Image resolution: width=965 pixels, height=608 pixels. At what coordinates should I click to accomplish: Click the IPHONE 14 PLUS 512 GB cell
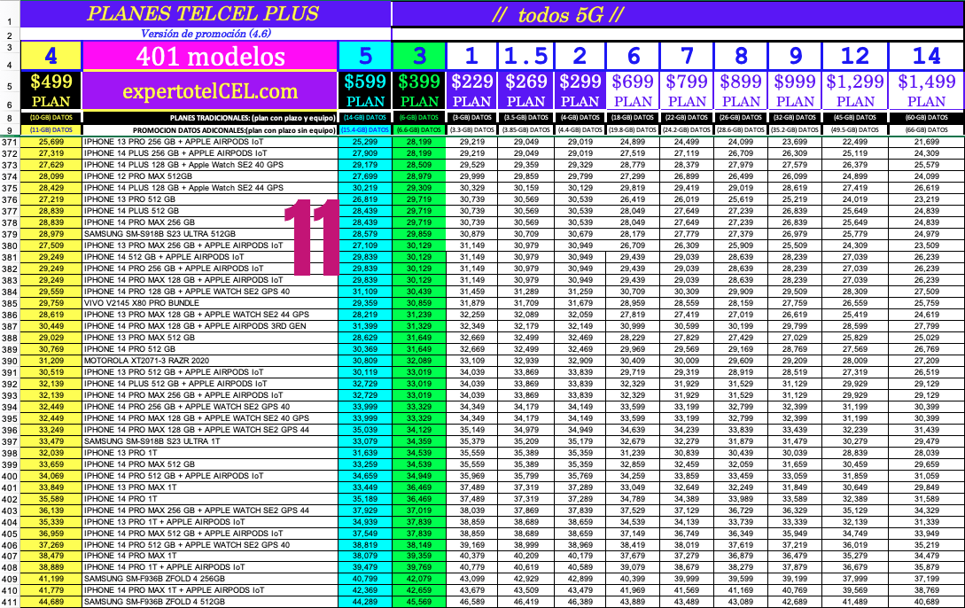point(210,210)
